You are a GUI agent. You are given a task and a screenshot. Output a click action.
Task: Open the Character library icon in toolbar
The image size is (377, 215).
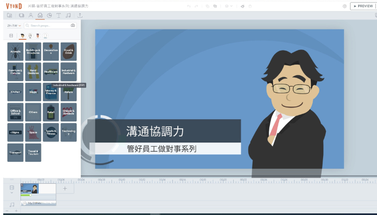tap(31, 16)
